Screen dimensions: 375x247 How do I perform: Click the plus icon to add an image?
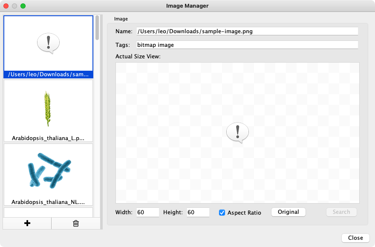tap(27, 223)
